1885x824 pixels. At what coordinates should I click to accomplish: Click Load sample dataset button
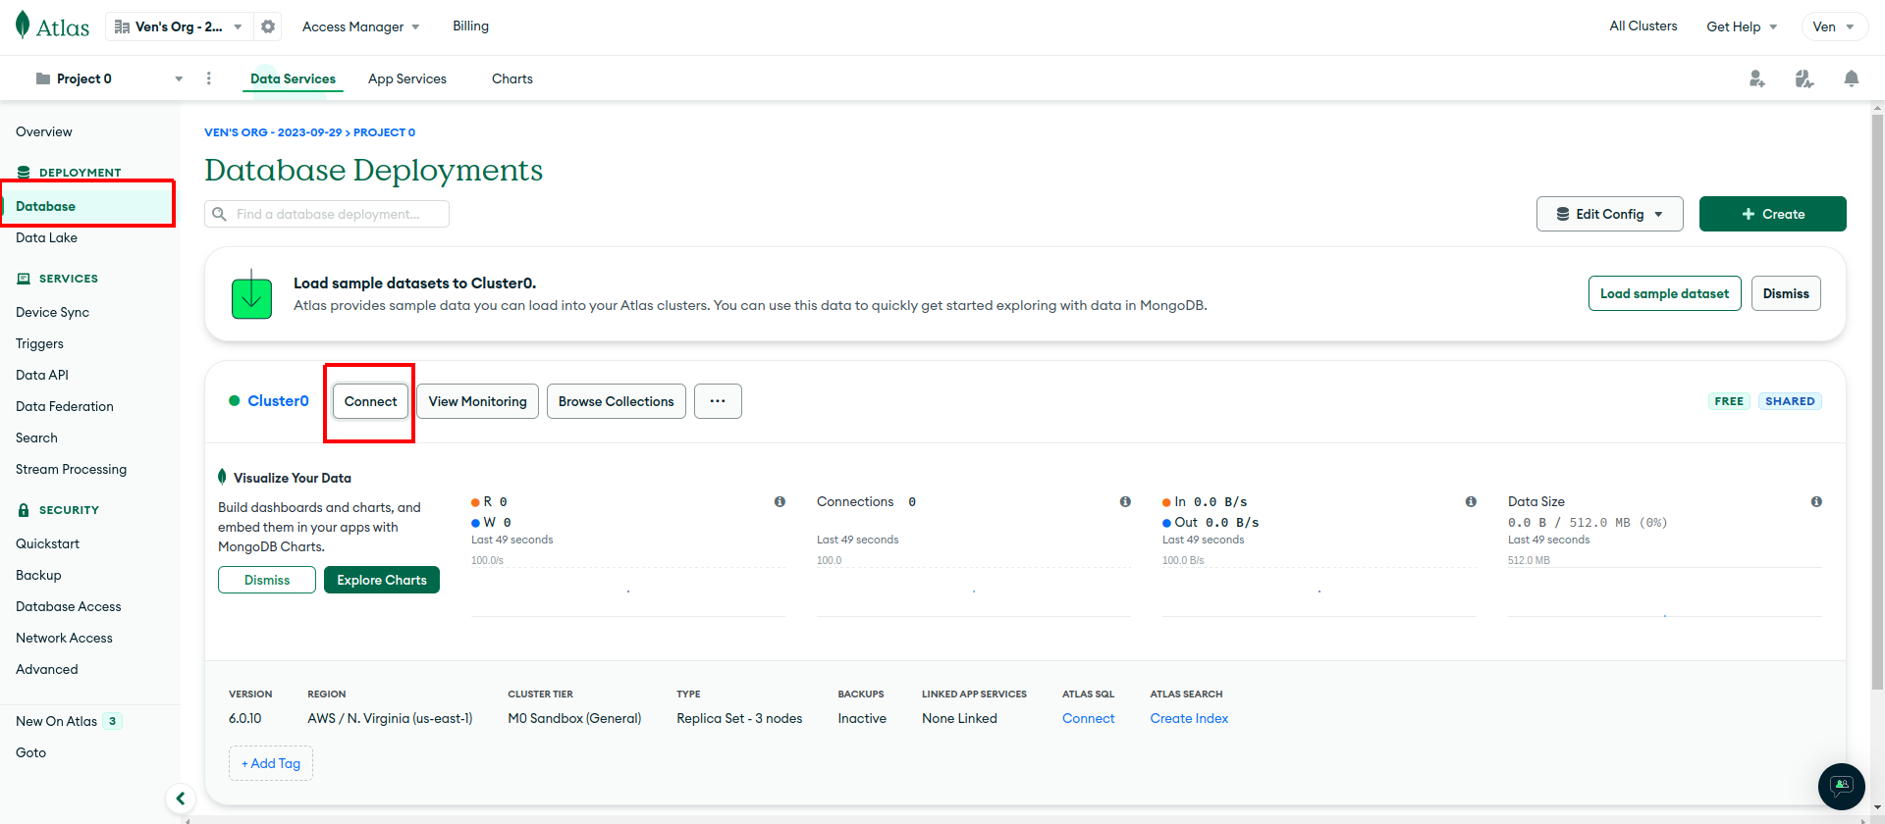click(1664, 293)
